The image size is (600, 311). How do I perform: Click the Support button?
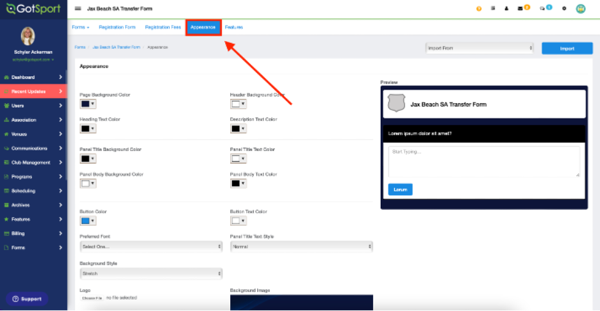(27, 299)
